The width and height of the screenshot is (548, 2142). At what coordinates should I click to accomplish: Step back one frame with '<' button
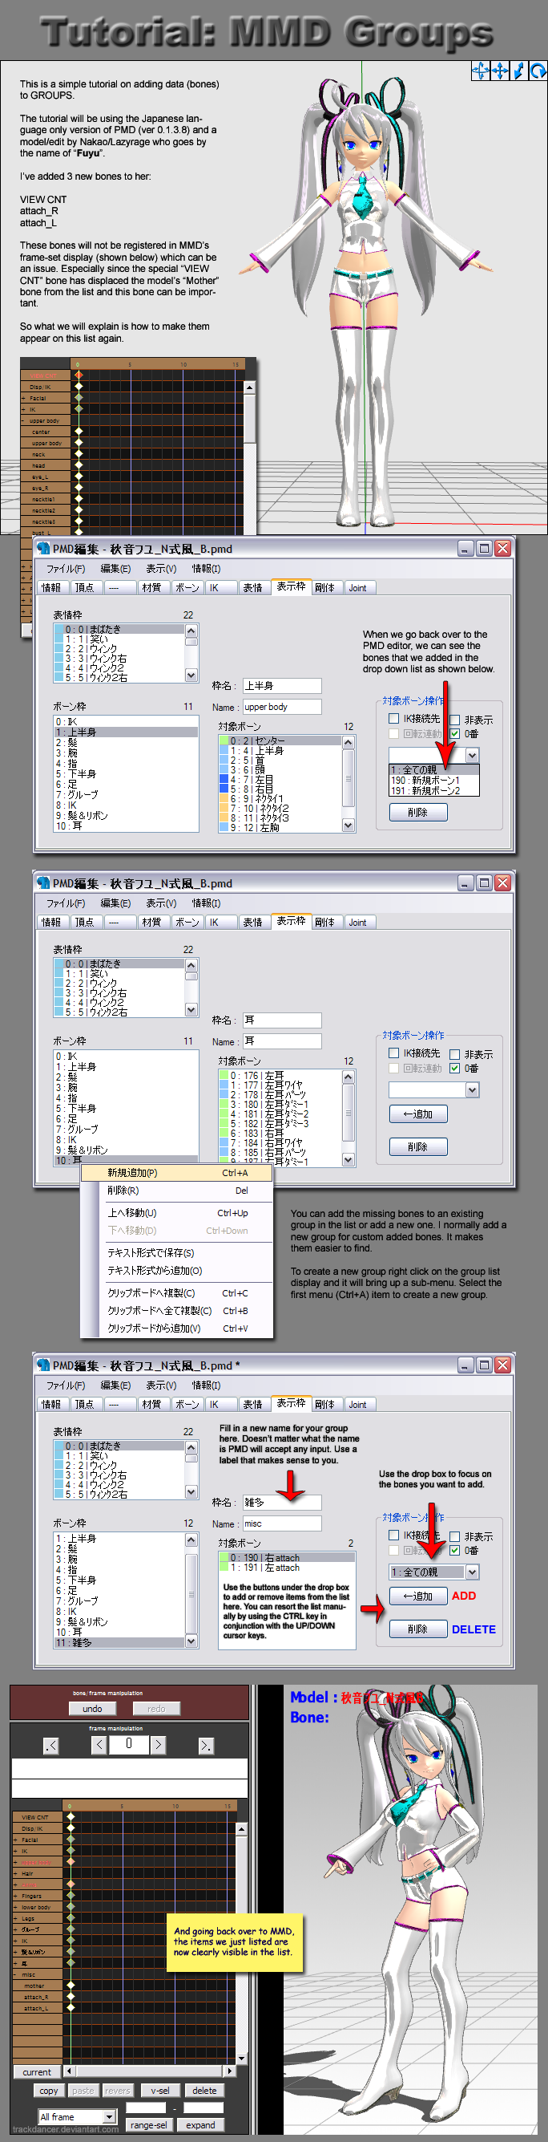coord(99,1745)
